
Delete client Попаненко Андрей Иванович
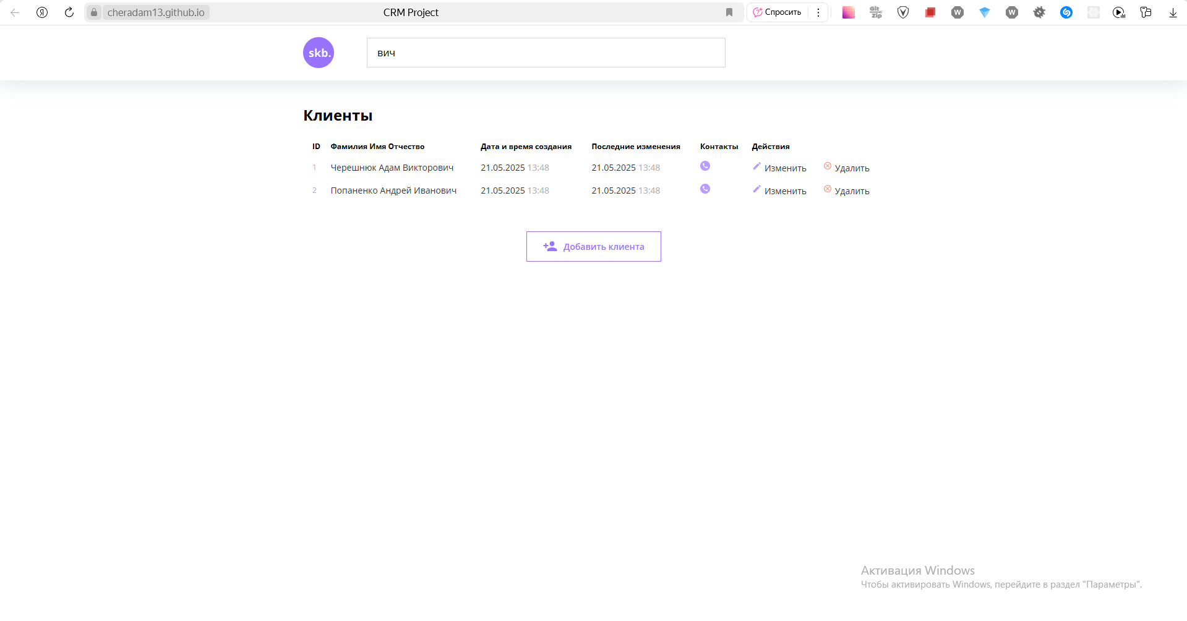click(x=846, y=191)
